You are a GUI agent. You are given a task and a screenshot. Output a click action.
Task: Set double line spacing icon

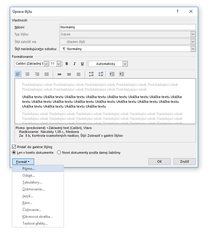(79, 74)
